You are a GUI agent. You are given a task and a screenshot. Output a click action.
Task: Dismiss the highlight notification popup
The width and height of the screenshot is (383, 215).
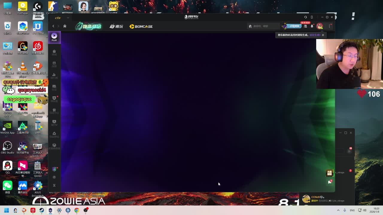pyautogui.click(x=323, y=35)
